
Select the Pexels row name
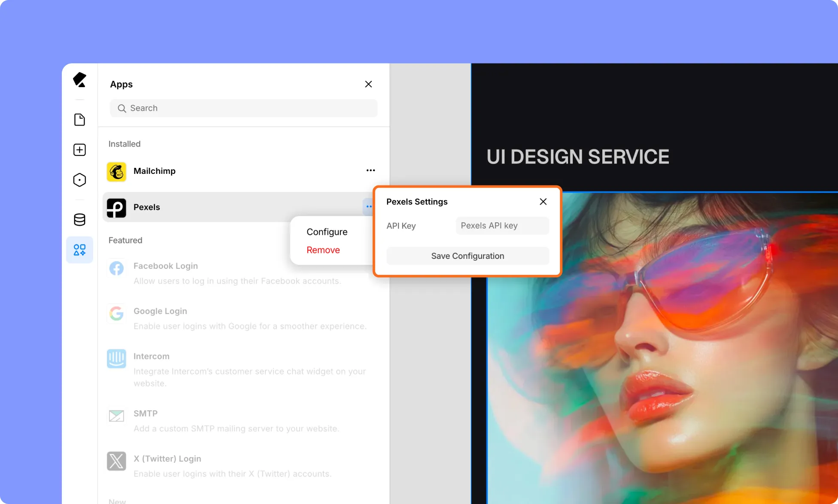147,207
